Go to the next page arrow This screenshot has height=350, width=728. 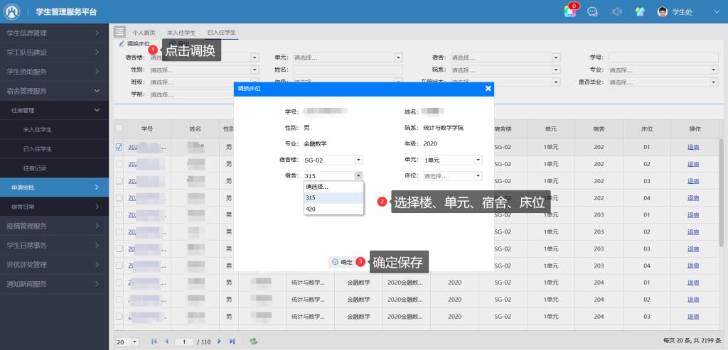[x=220, y=341]
